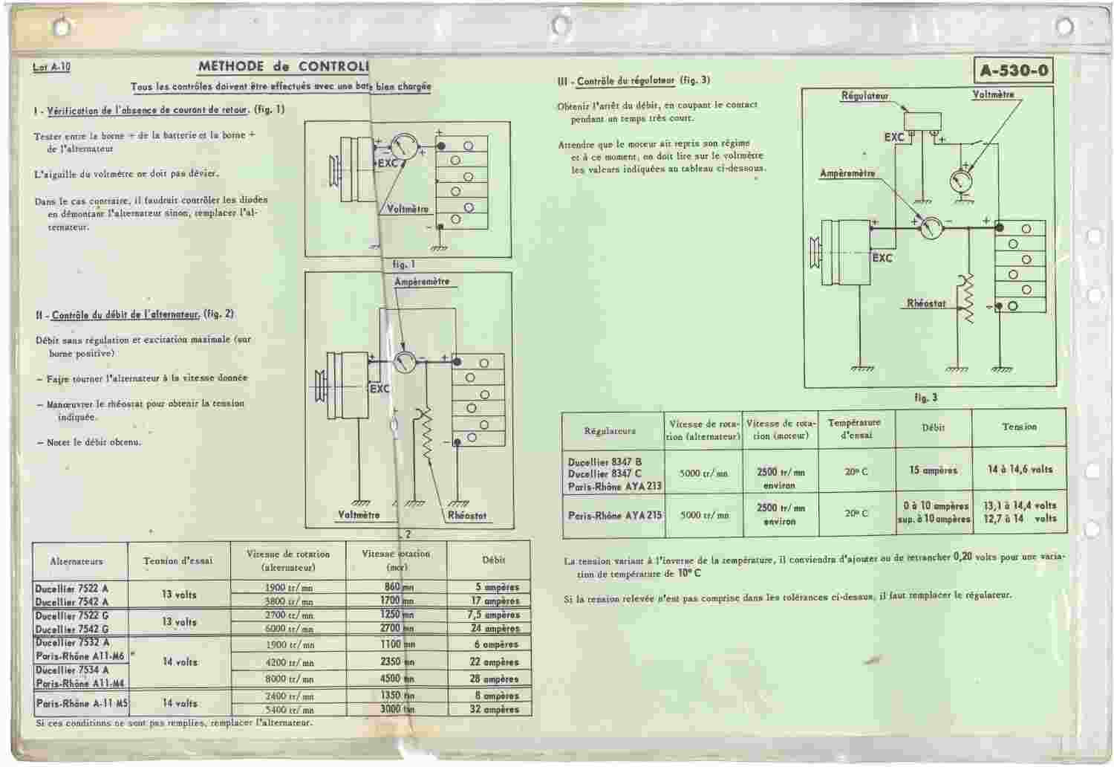
Task: Select the 'Paris-Rhône A-11 M5' cell
Action: click(81, 703)
